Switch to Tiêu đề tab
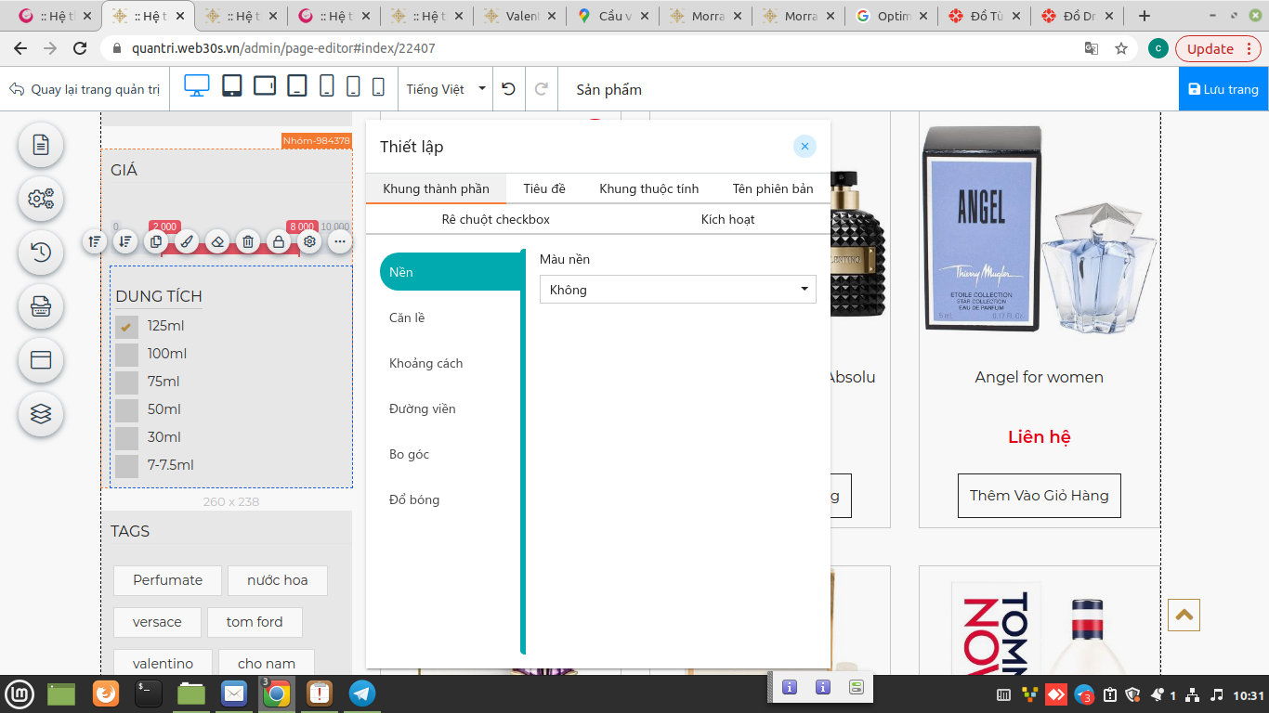Viewport: 1269px width, 713px height. click(x=544, y=188)
